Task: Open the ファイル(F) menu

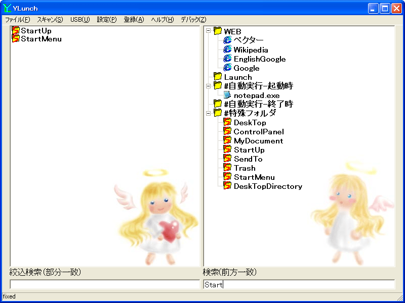Action: click(17, 20)
